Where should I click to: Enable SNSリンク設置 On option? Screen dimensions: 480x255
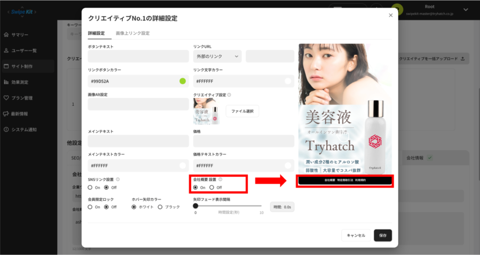(90, 188)
